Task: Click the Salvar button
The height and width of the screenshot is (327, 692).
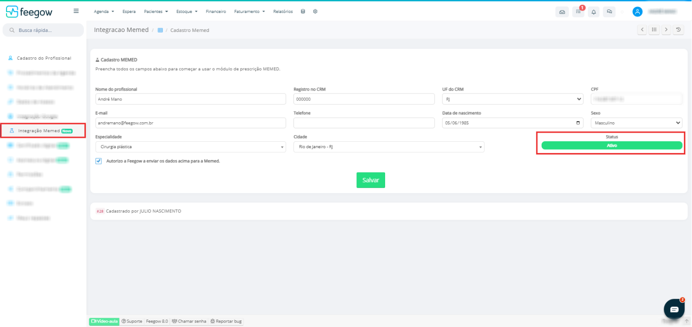Action: [371, 180]
